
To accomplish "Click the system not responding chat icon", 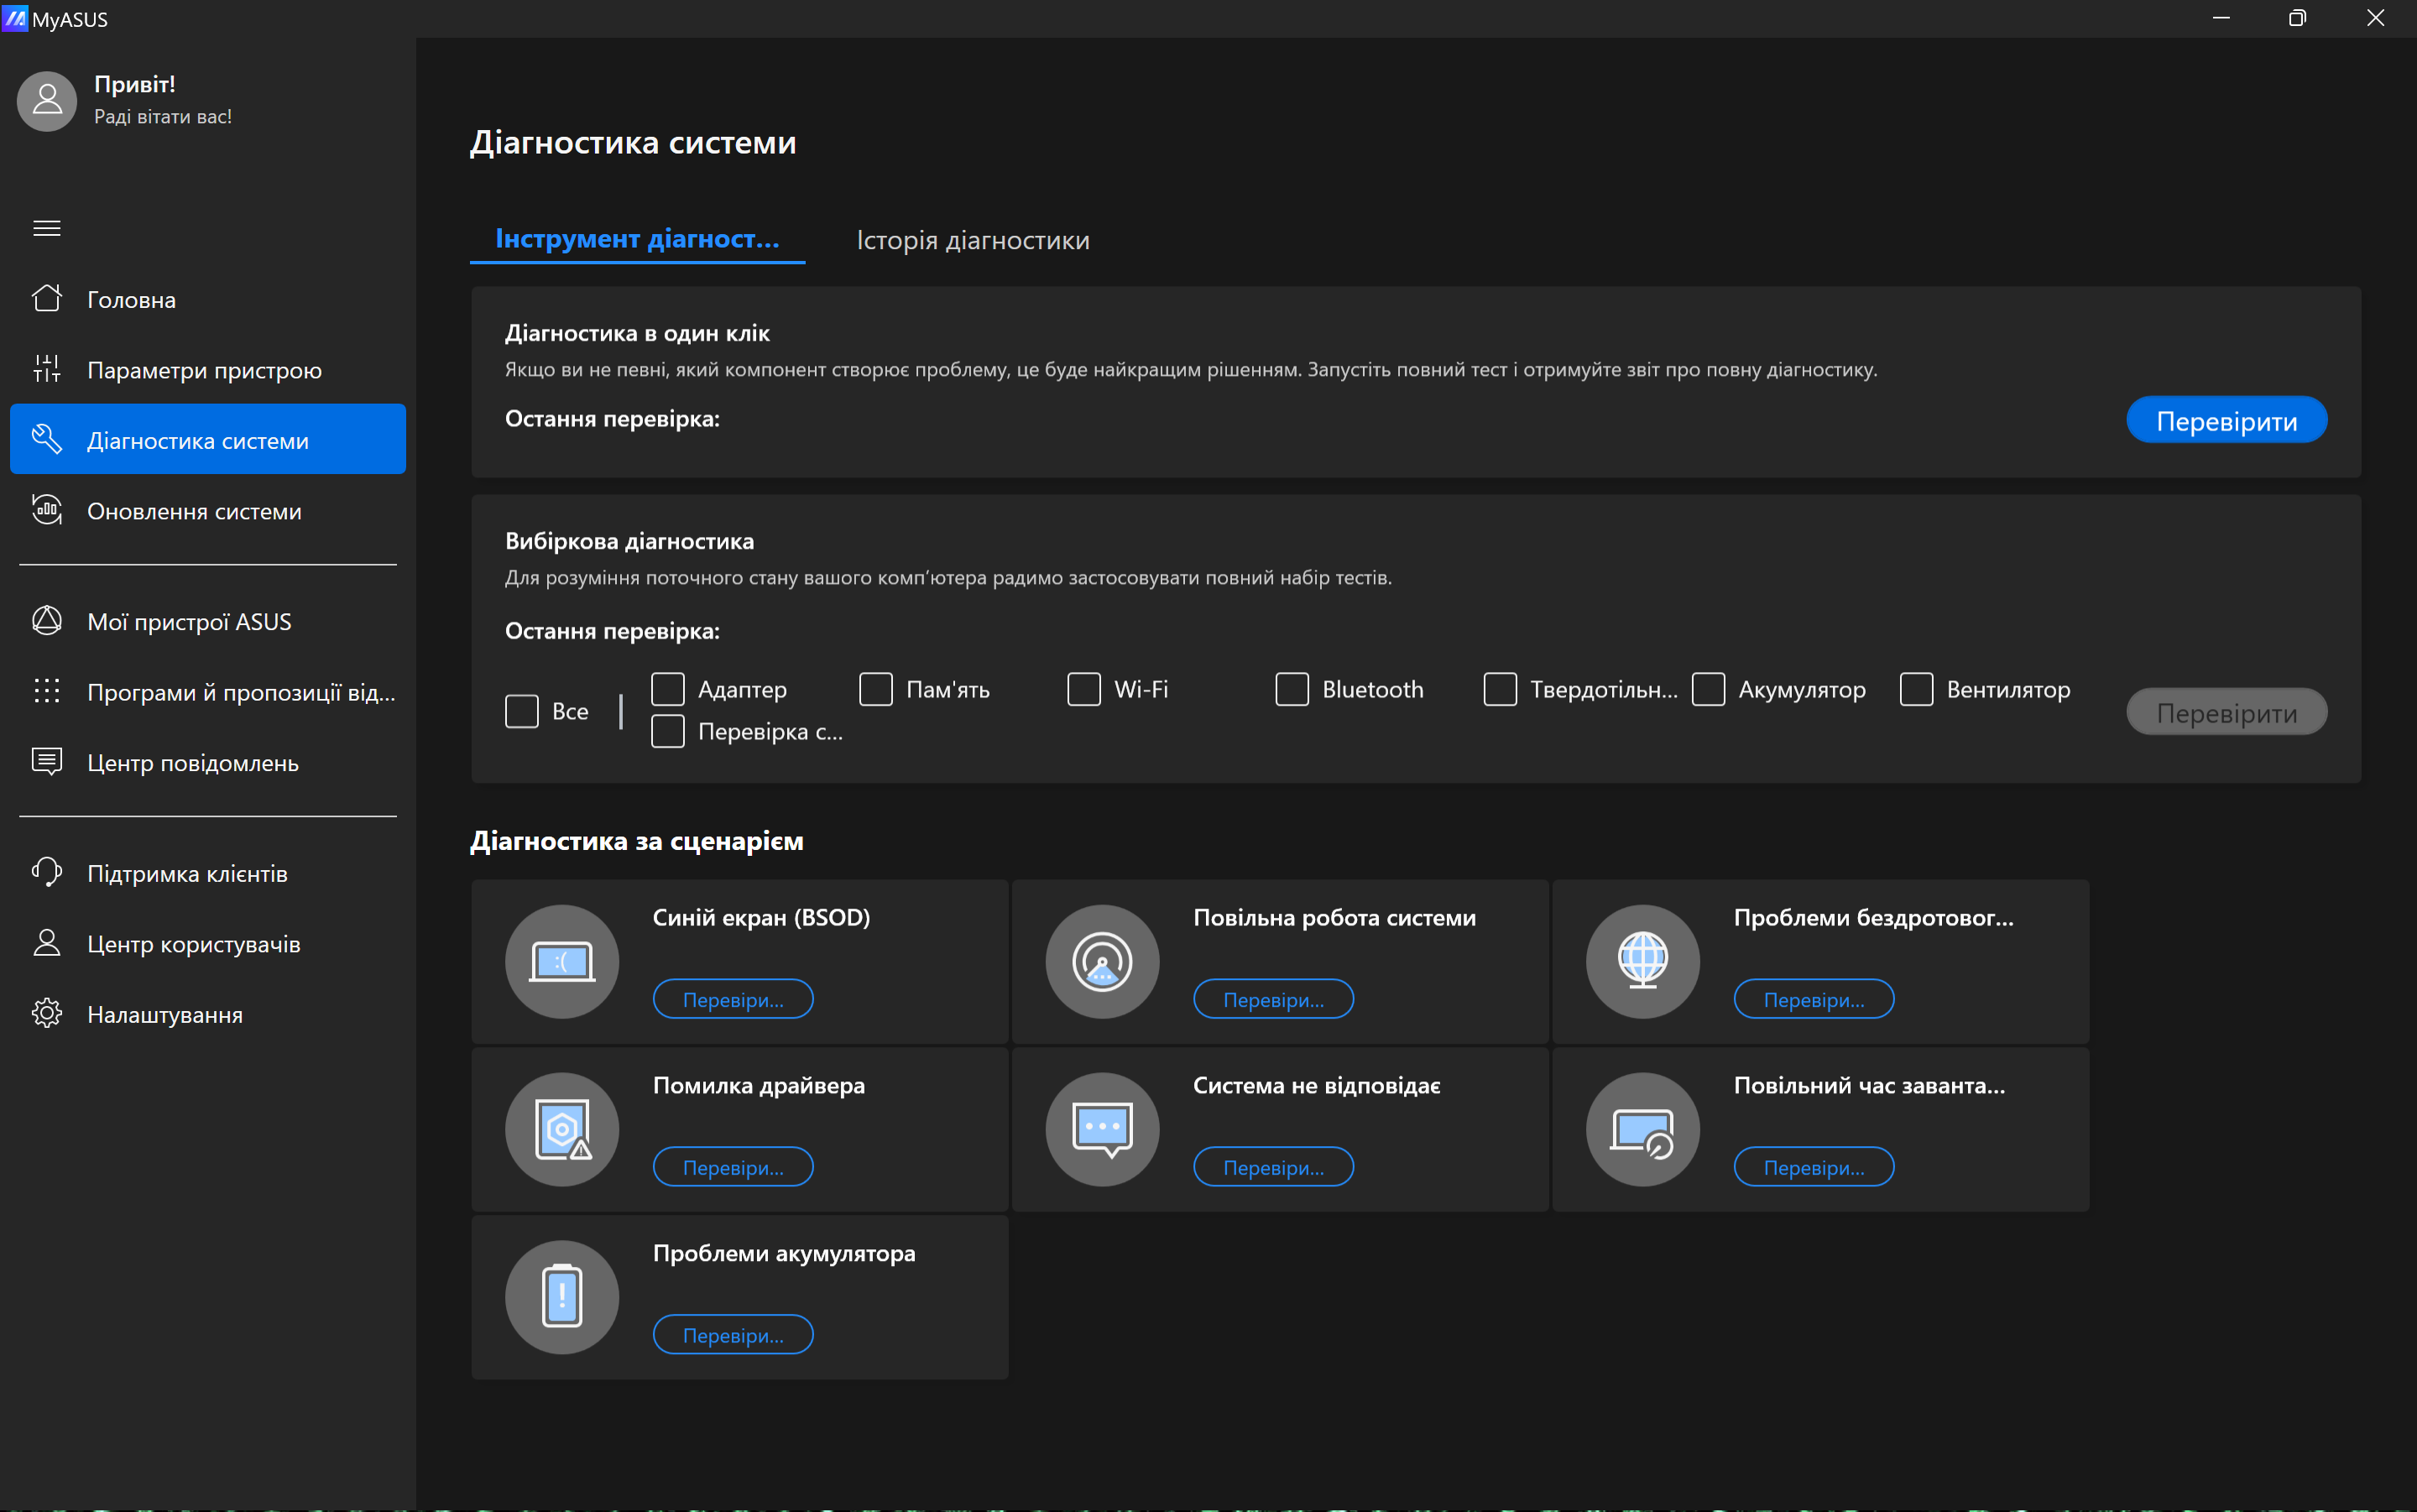I will click(1102, 1130).
